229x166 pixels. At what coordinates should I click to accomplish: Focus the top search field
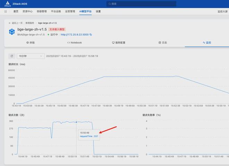(141, 4)
